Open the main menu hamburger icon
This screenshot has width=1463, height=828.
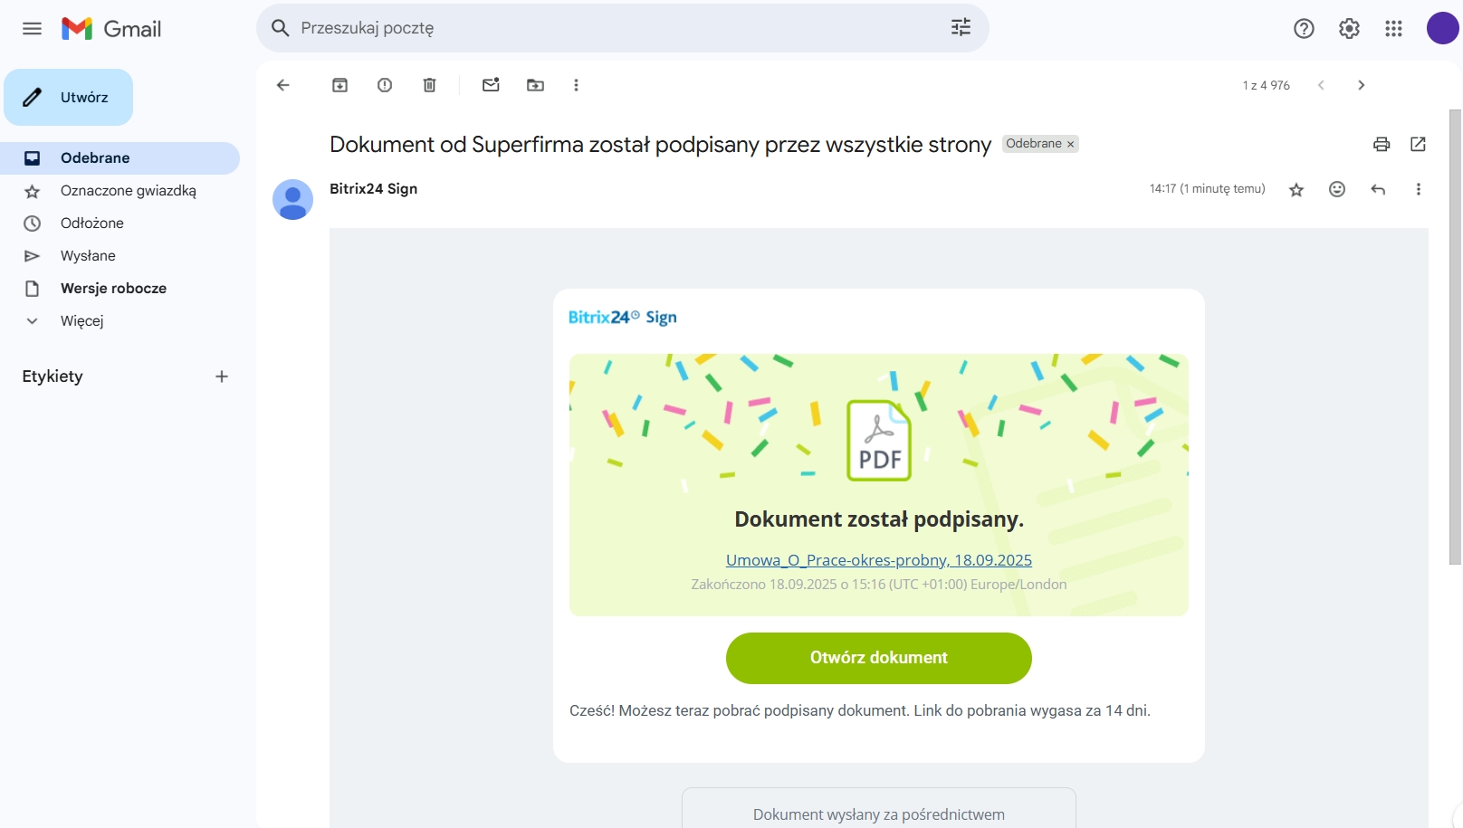(x=32, y=28)
